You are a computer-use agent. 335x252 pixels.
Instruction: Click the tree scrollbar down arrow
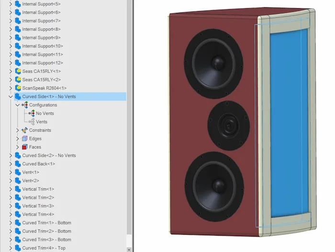pyautogui.click(x=129, y=250)
